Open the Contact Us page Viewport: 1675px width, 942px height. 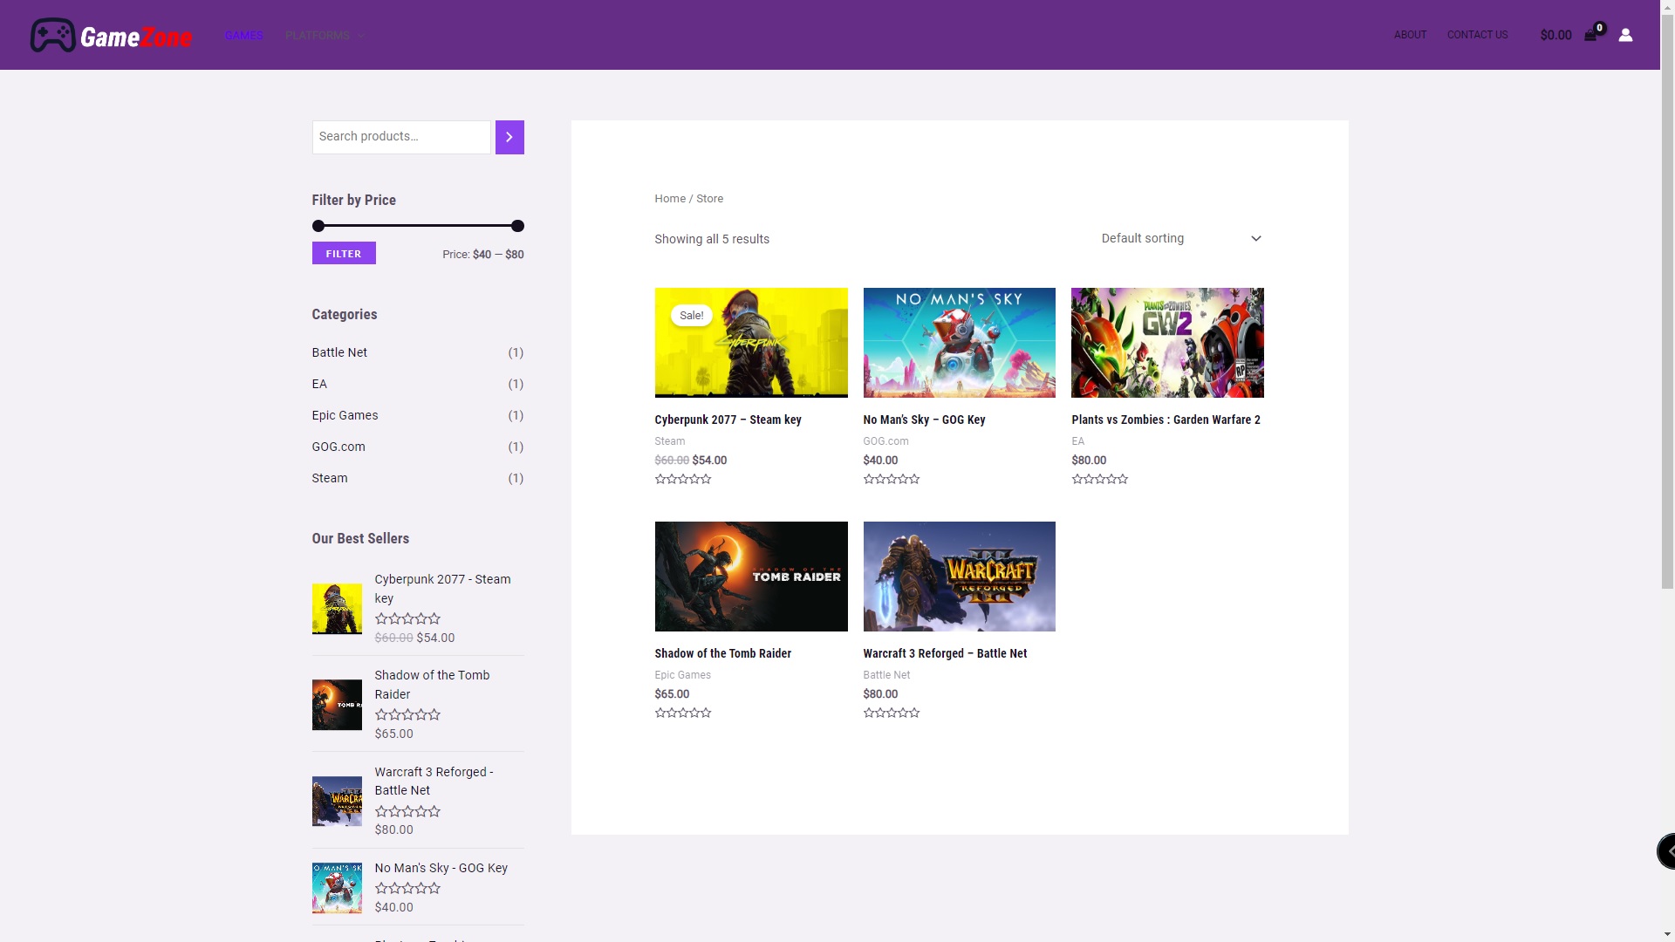tap(1477, 35)
